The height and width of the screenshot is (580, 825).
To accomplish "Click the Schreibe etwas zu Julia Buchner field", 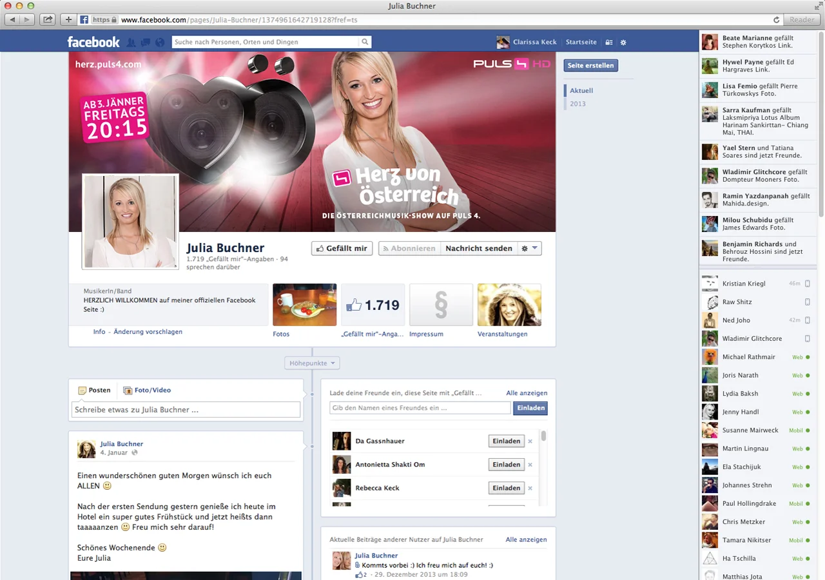I will click(186, 410).
